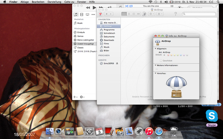223x139 pixels.
Task: Clear the label with the X
Action: 164,55
